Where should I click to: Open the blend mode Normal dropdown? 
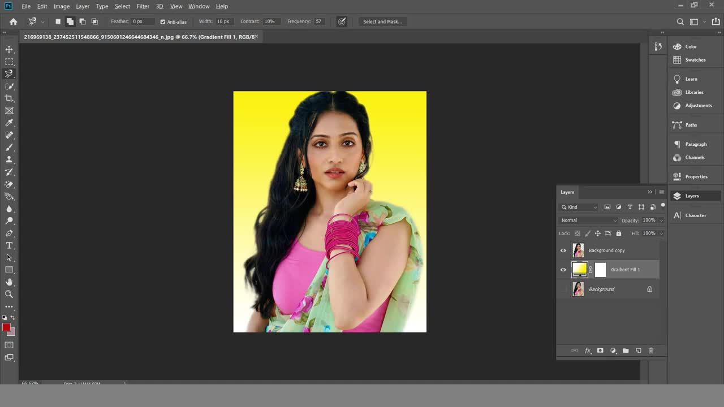click(588, 220)
